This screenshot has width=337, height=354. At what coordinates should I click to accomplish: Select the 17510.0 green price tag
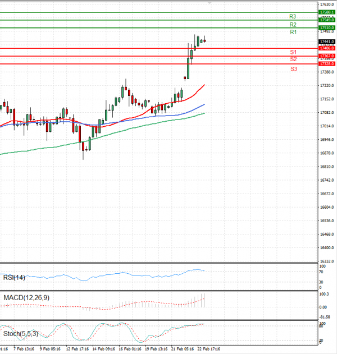click(x=327, y=27)
